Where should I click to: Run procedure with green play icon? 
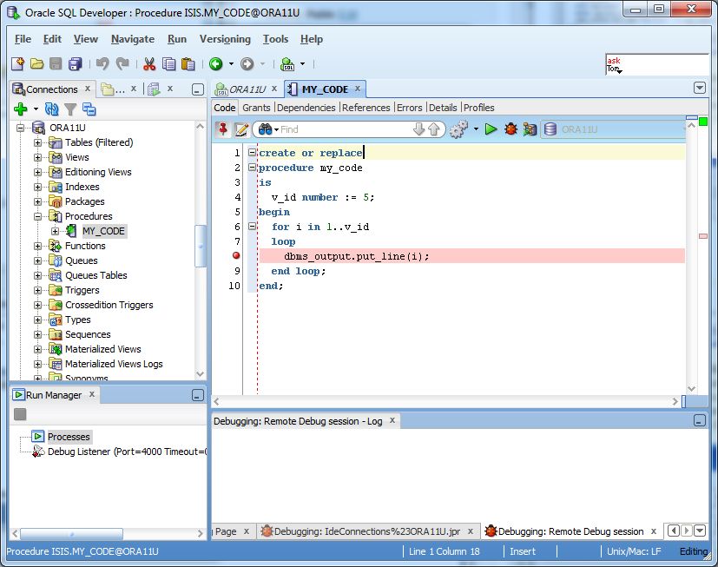[491, 129]
